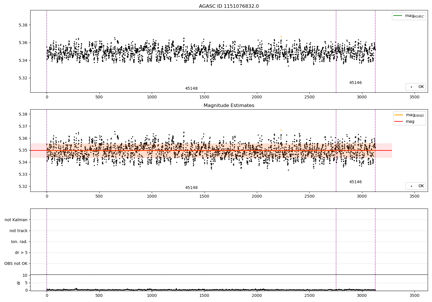The height and width of the screenshot is (302, 432).
Task: Click the 45146 label in Magnitude Estimates plot
Action: point(355,182)
